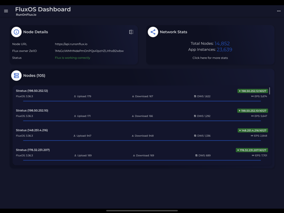Click FluxOS 3.36.3 under Stratus 198.50.252.12

(x=25, y=96)
